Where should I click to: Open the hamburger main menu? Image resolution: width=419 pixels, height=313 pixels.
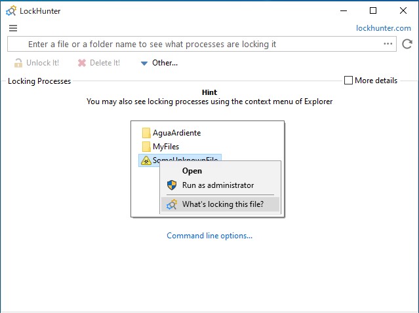click(13, 28)
